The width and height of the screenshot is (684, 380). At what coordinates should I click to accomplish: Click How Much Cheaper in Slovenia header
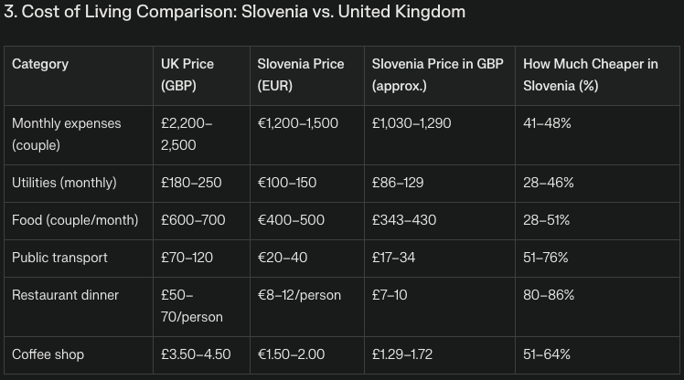click(590, 75)
